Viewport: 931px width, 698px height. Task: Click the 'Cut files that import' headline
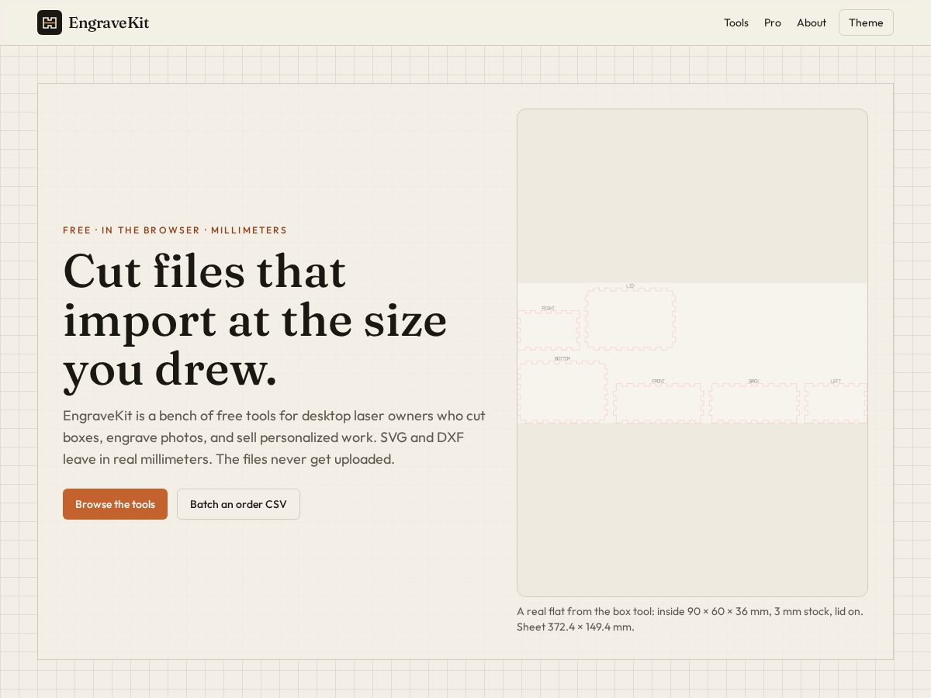click(x=255, y=320)
